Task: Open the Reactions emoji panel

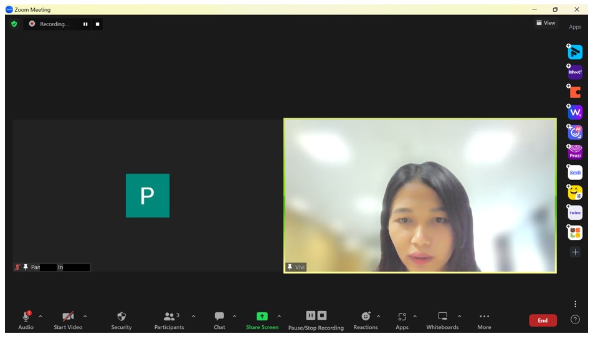Action: [366, 320]
